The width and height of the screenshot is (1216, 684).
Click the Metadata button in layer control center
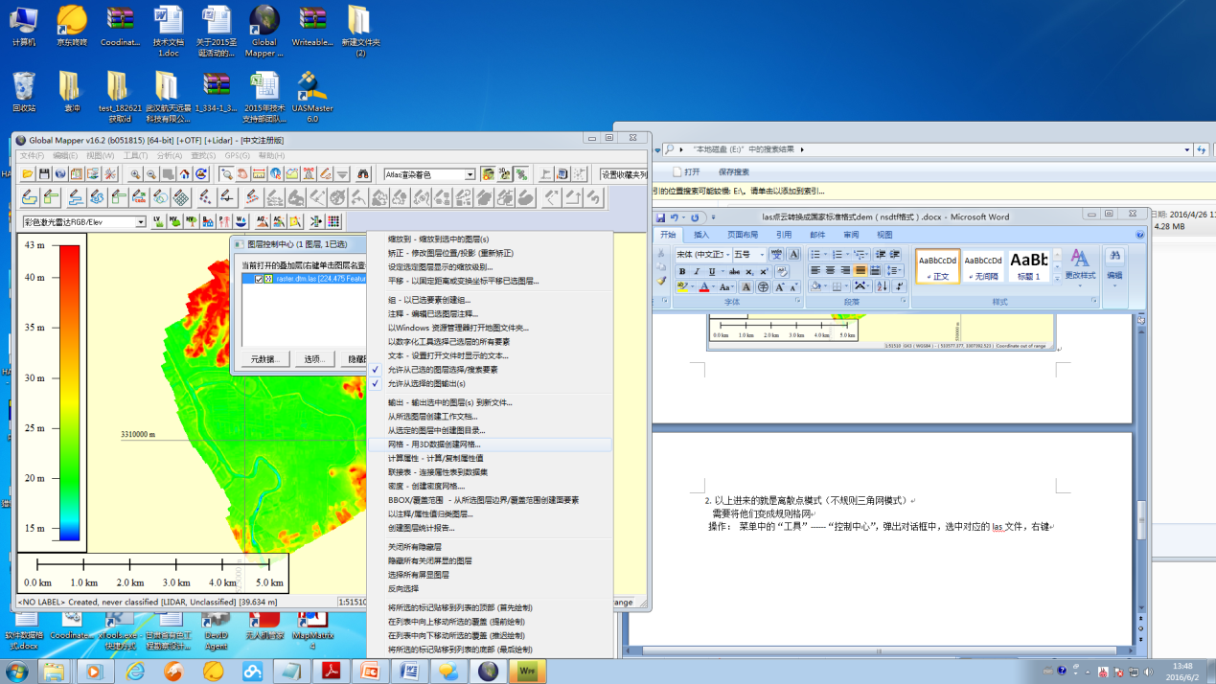click(x=264, y=359)
